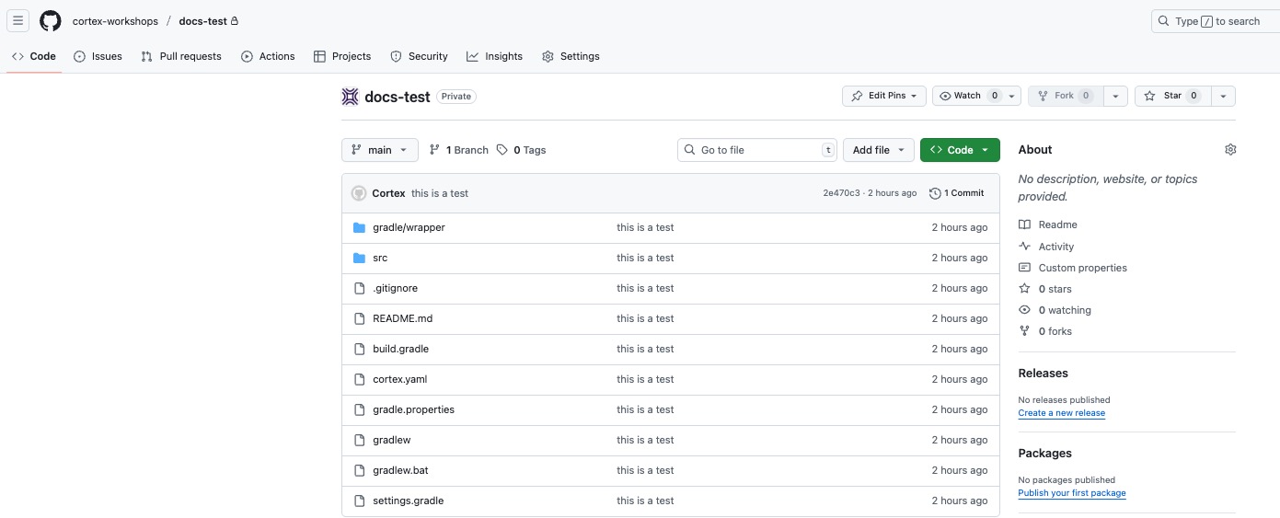Click the settings.gradle file icon
This screenshot has height=518, width=1280.
[x=360, y=501]
